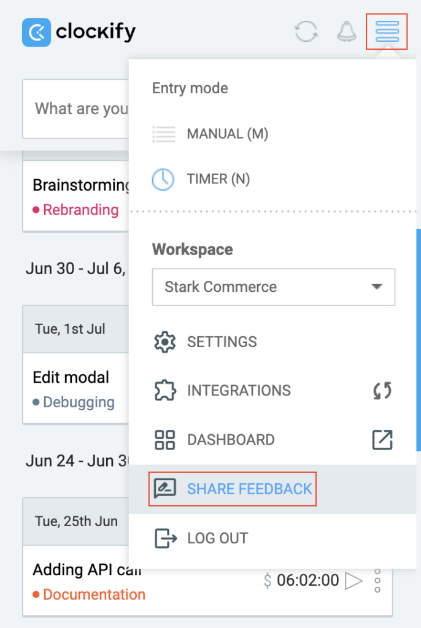Open the notifications bell
421x628 pixels.
click(347, 31)
